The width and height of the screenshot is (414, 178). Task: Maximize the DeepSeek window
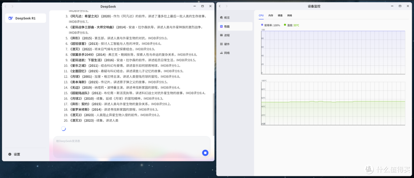(202, 6)
